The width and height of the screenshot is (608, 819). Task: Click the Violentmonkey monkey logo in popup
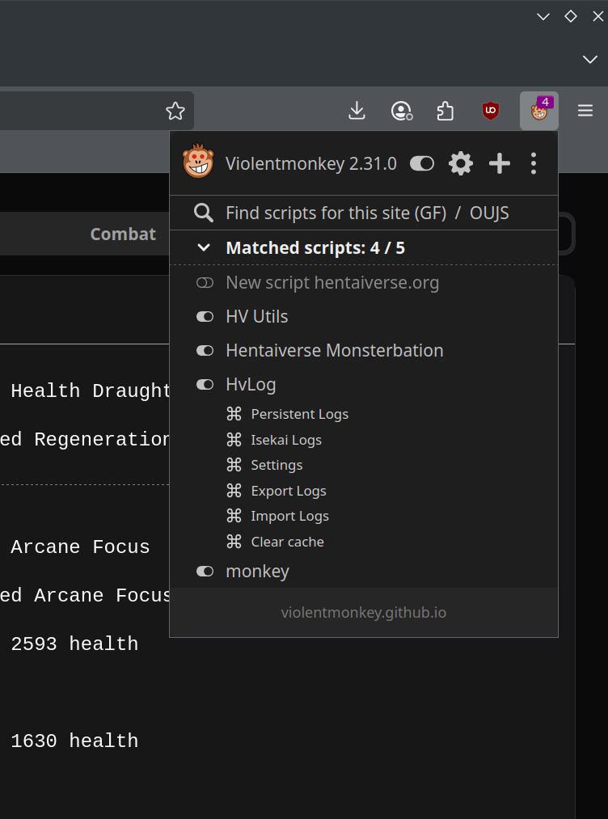198,162
